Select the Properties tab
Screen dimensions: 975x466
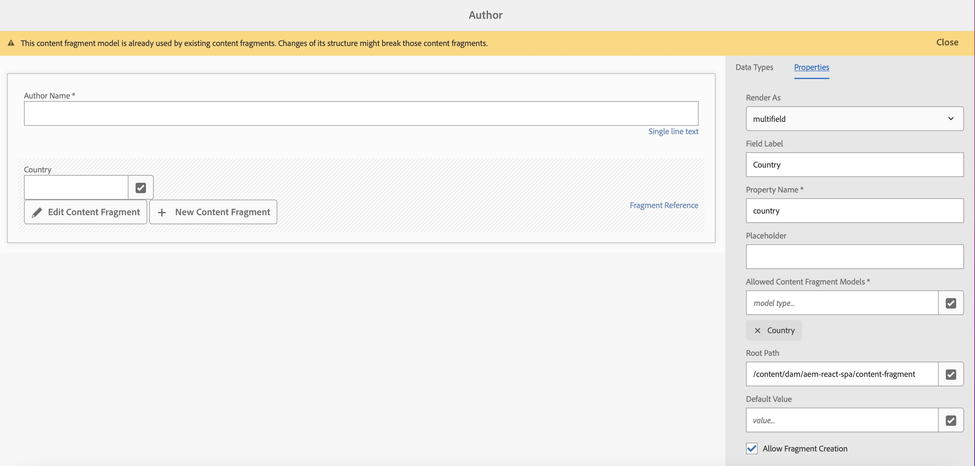(811, 67)
